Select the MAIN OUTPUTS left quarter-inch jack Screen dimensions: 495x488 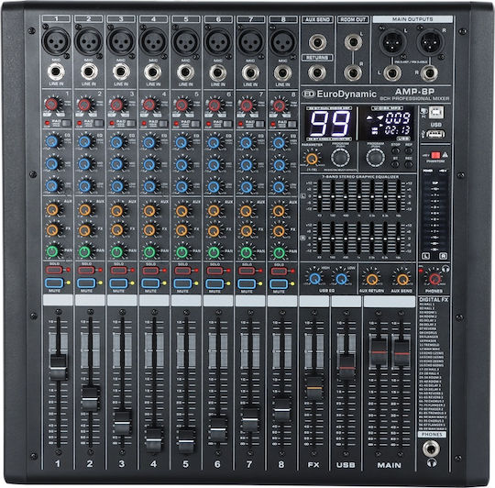(x=392, y=73)
